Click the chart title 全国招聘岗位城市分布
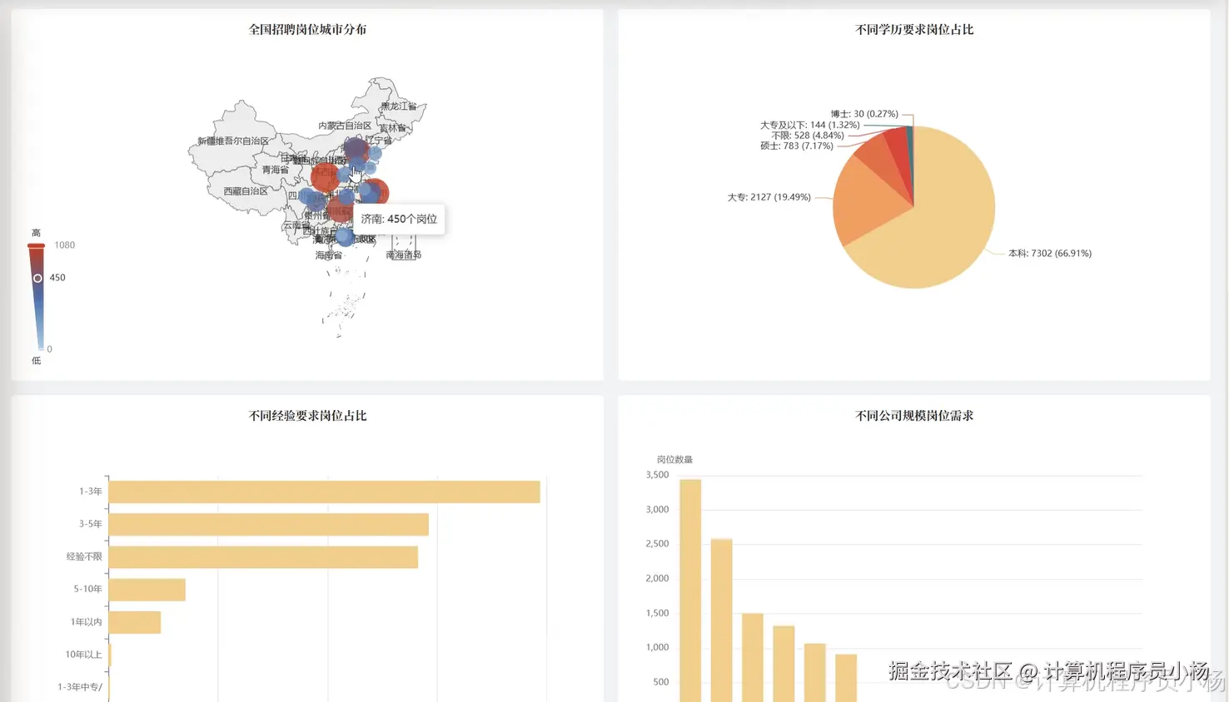The width and height of the screenshot is (1229, 702). [x=307, y=29]
